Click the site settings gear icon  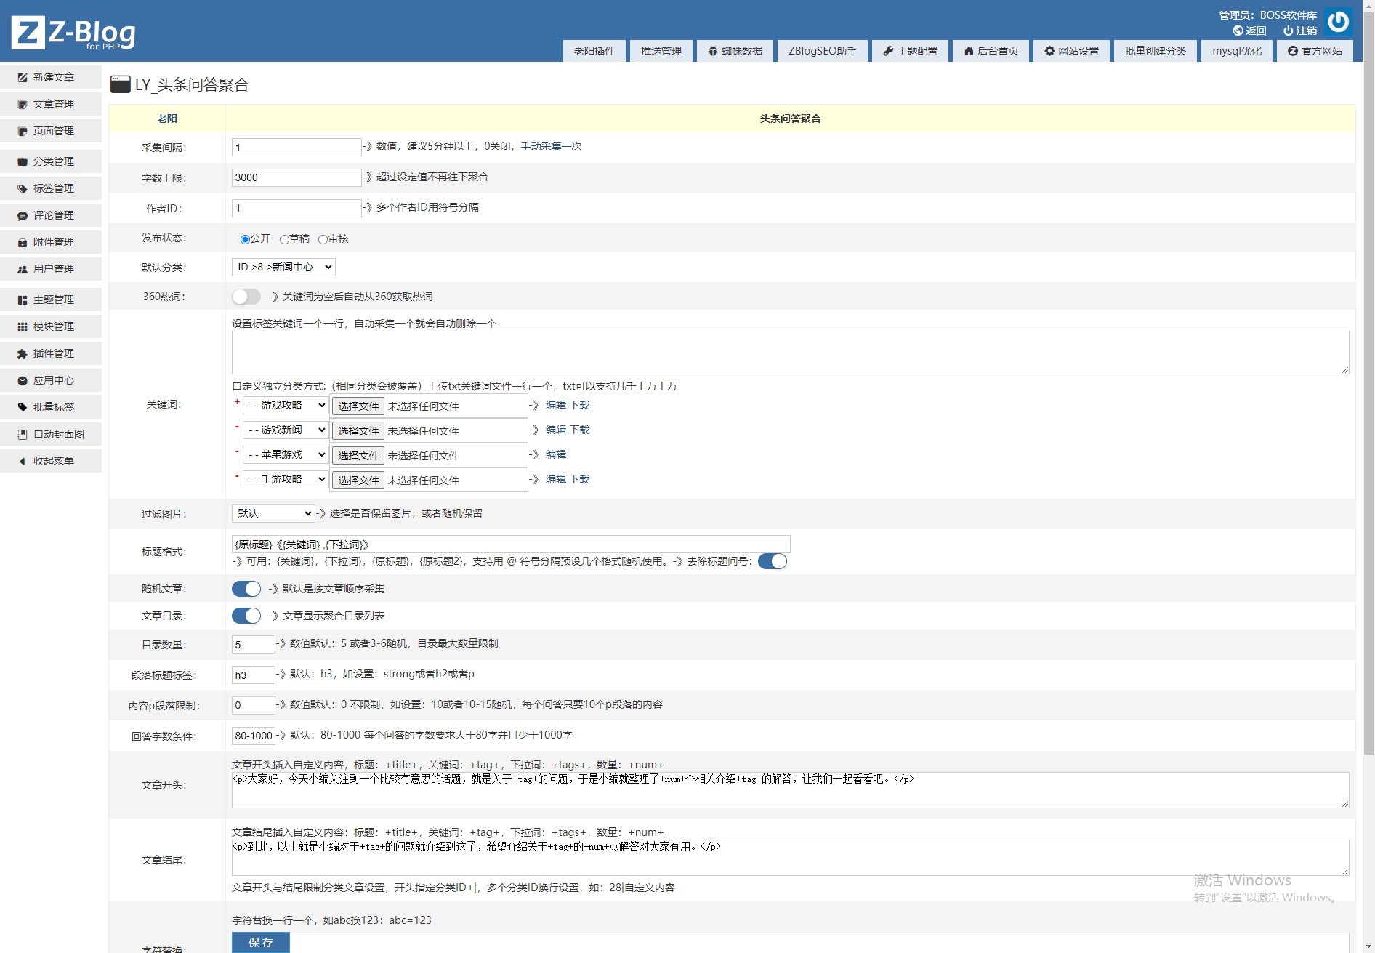click(1049, 51)
